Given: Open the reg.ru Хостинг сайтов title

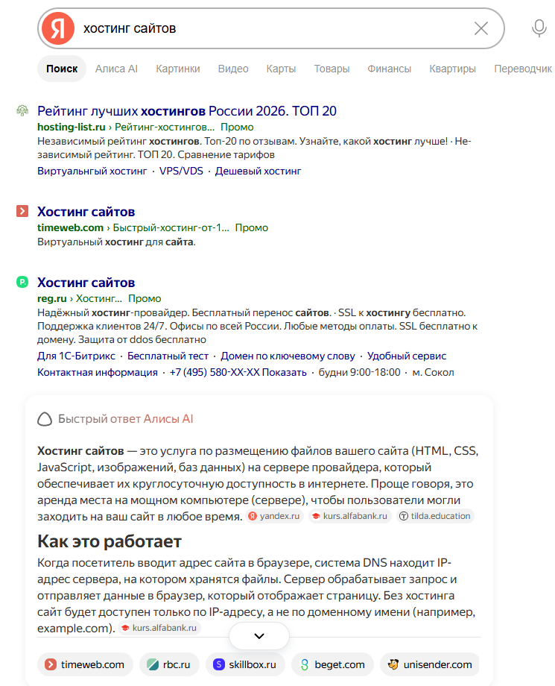Looking at the screenshot, I should click(x=86, y=283).
